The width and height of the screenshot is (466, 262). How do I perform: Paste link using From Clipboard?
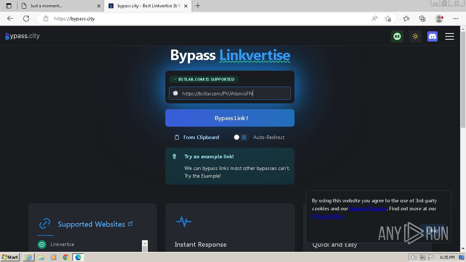tap(197, 137)
